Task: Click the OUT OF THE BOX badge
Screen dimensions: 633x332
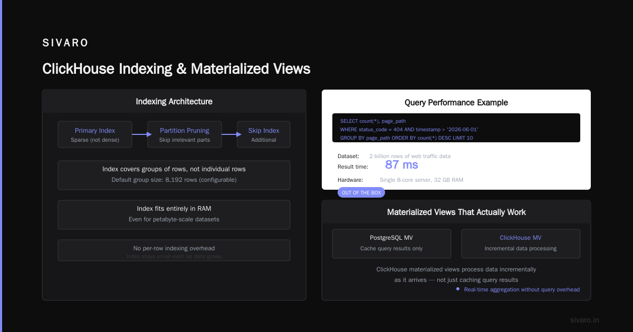Action: point(361,193)
